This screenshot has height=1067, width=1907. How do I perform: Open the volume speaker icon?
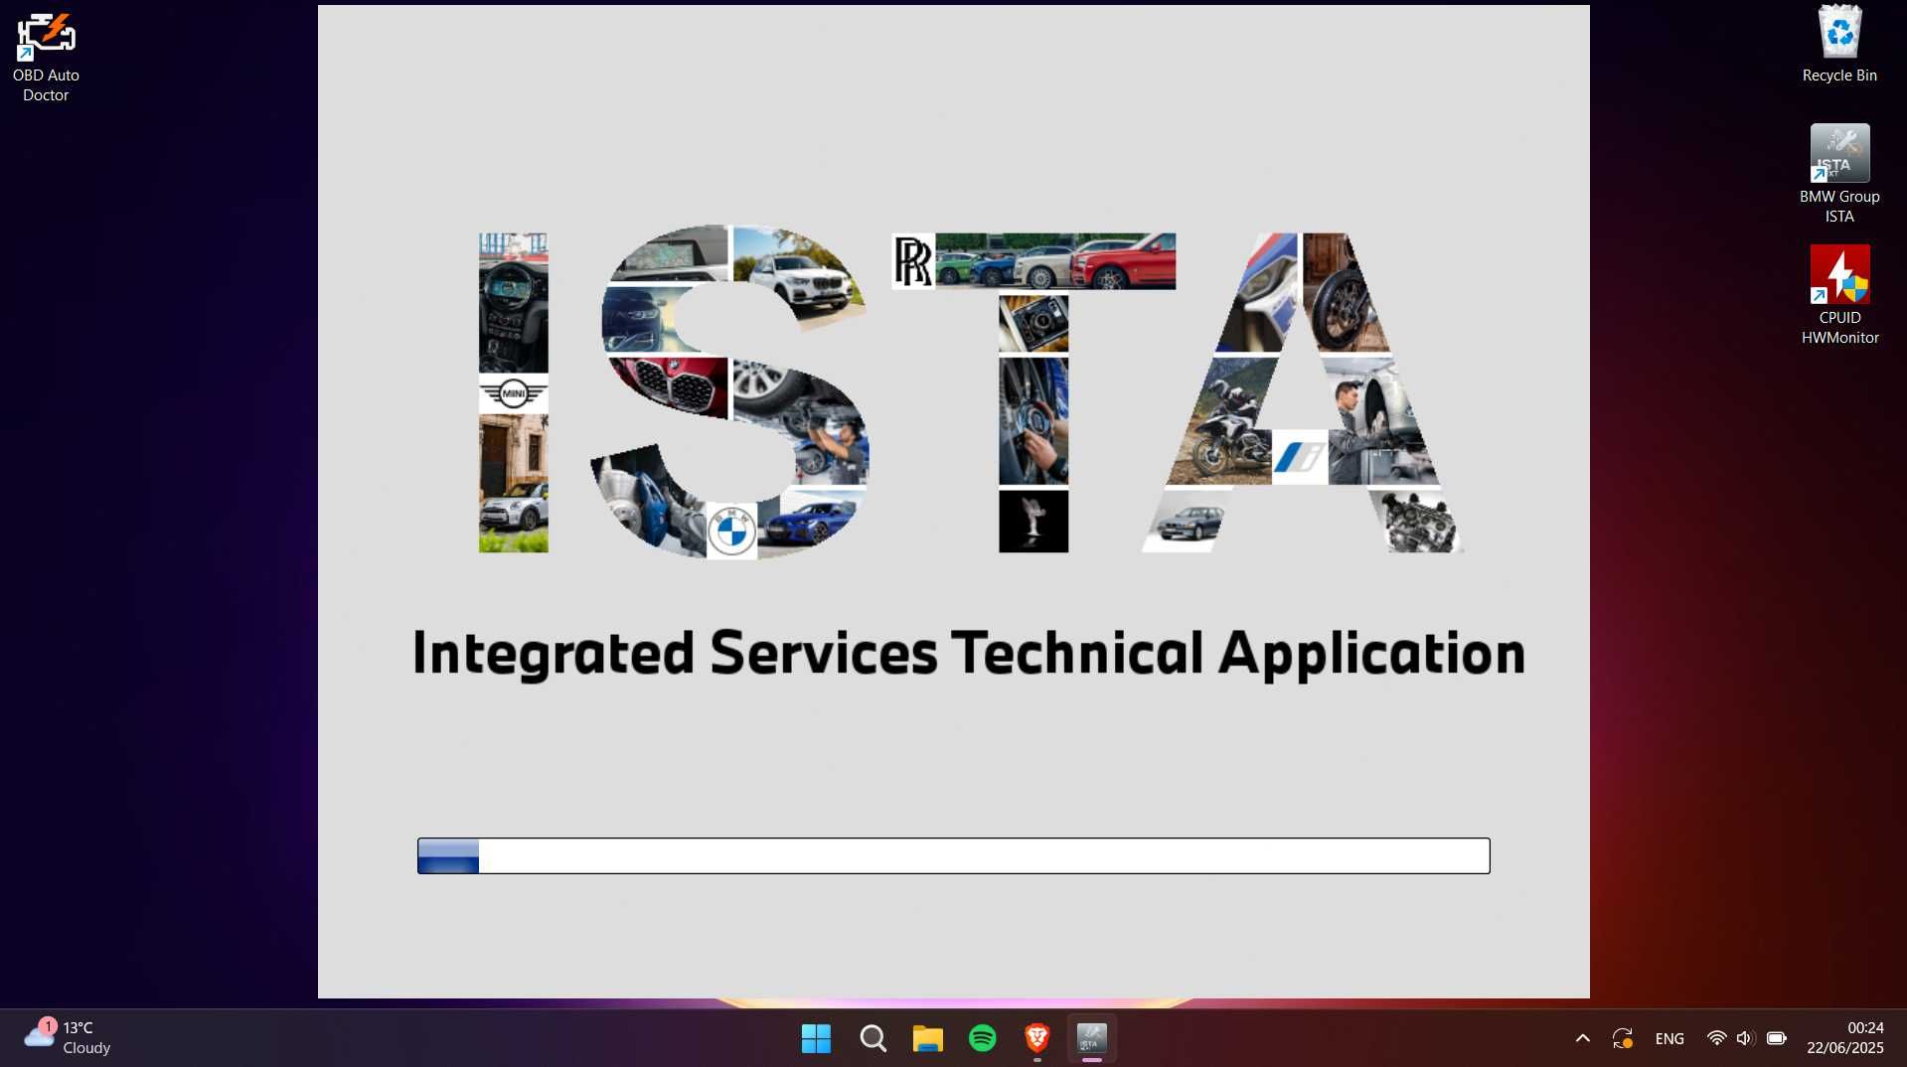coord(1745,1038)
